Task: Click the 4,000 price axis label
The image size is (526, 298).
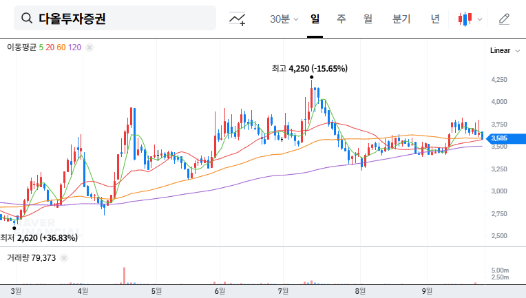Action: click(x=499, y=102)
